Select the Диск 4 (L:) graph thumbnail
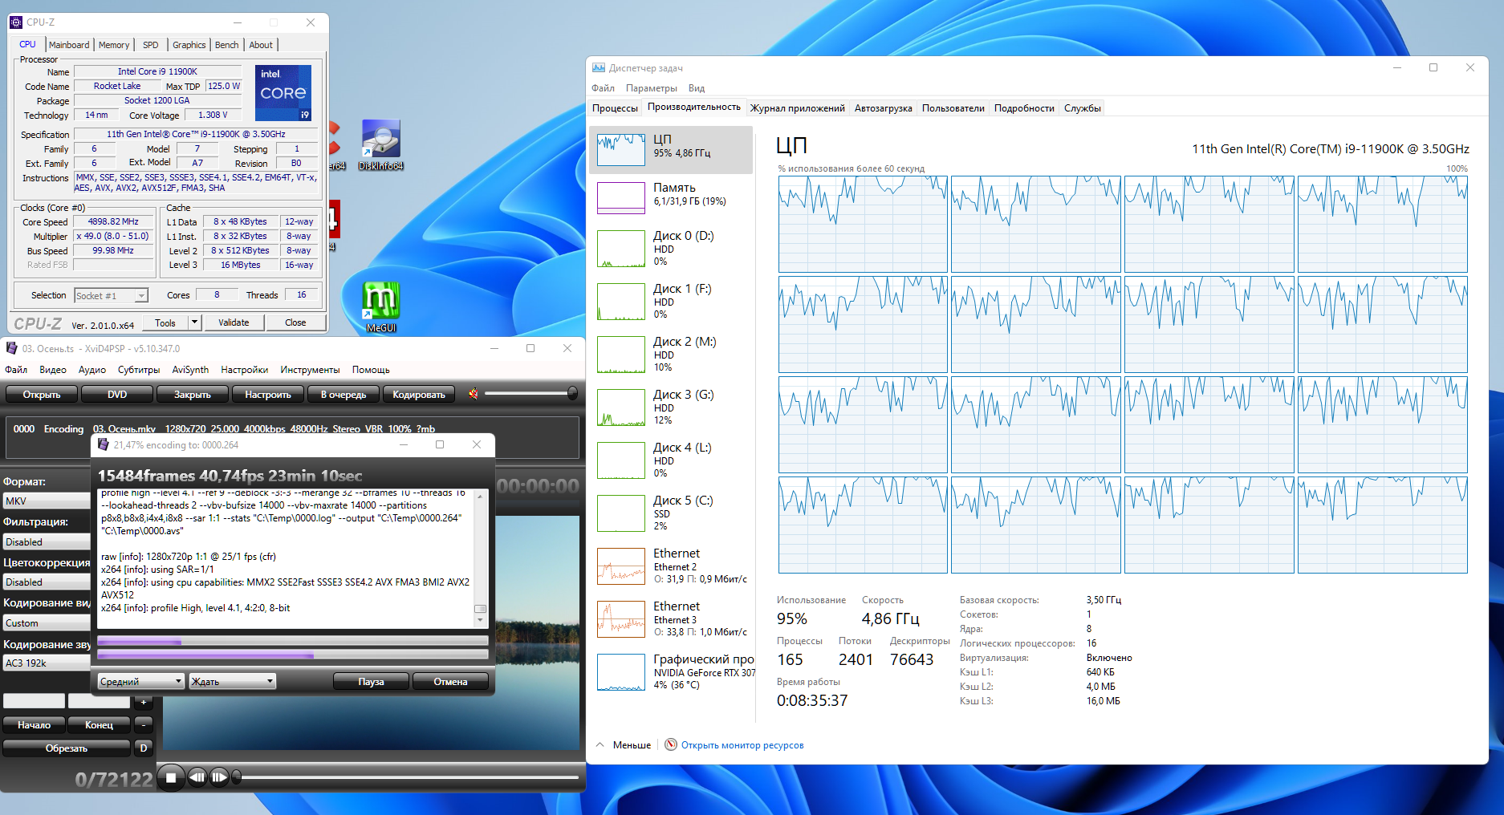This screenshot has height=815, width=1504. [621, 460]
